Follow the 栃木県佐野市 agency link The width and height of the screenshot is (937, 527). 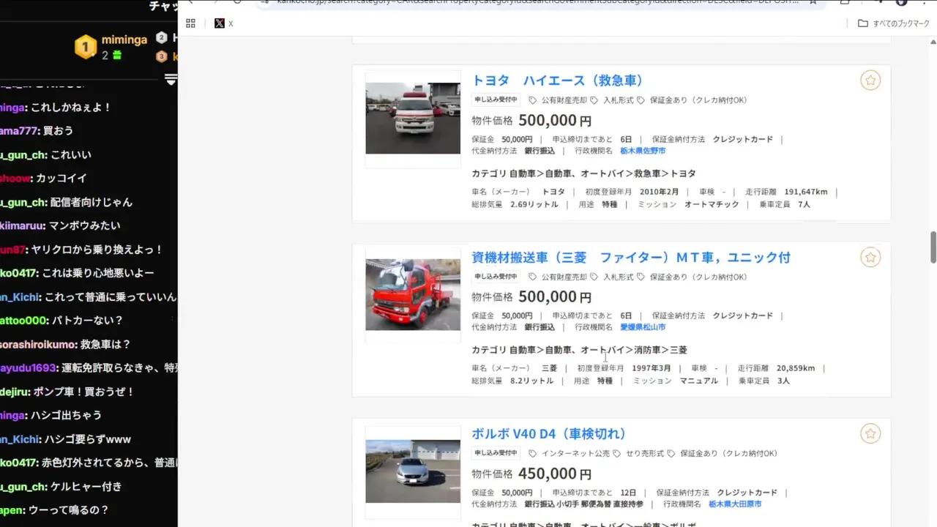click(643, 151)
